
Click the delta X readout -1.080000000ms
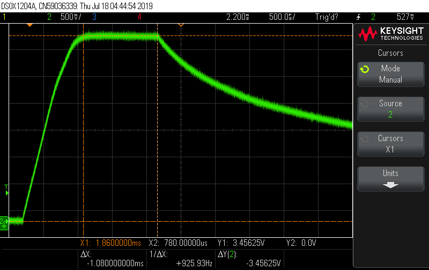115,264
